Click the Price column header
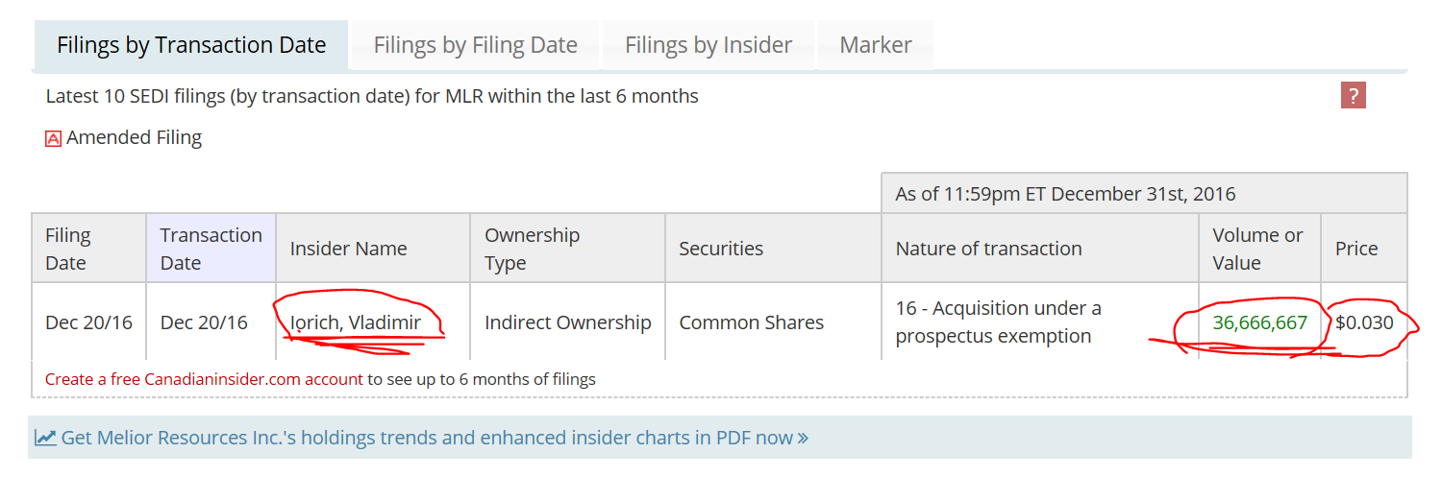The image size is (1442, 477). 1356,249
